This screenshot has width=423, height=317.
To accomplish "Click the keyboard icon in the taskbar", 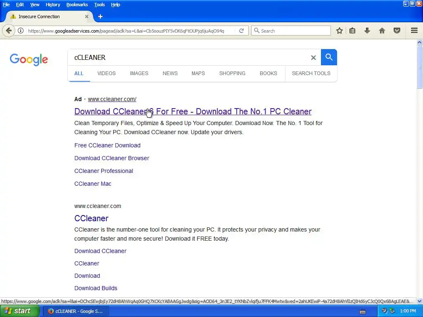I will click(363, 311).
